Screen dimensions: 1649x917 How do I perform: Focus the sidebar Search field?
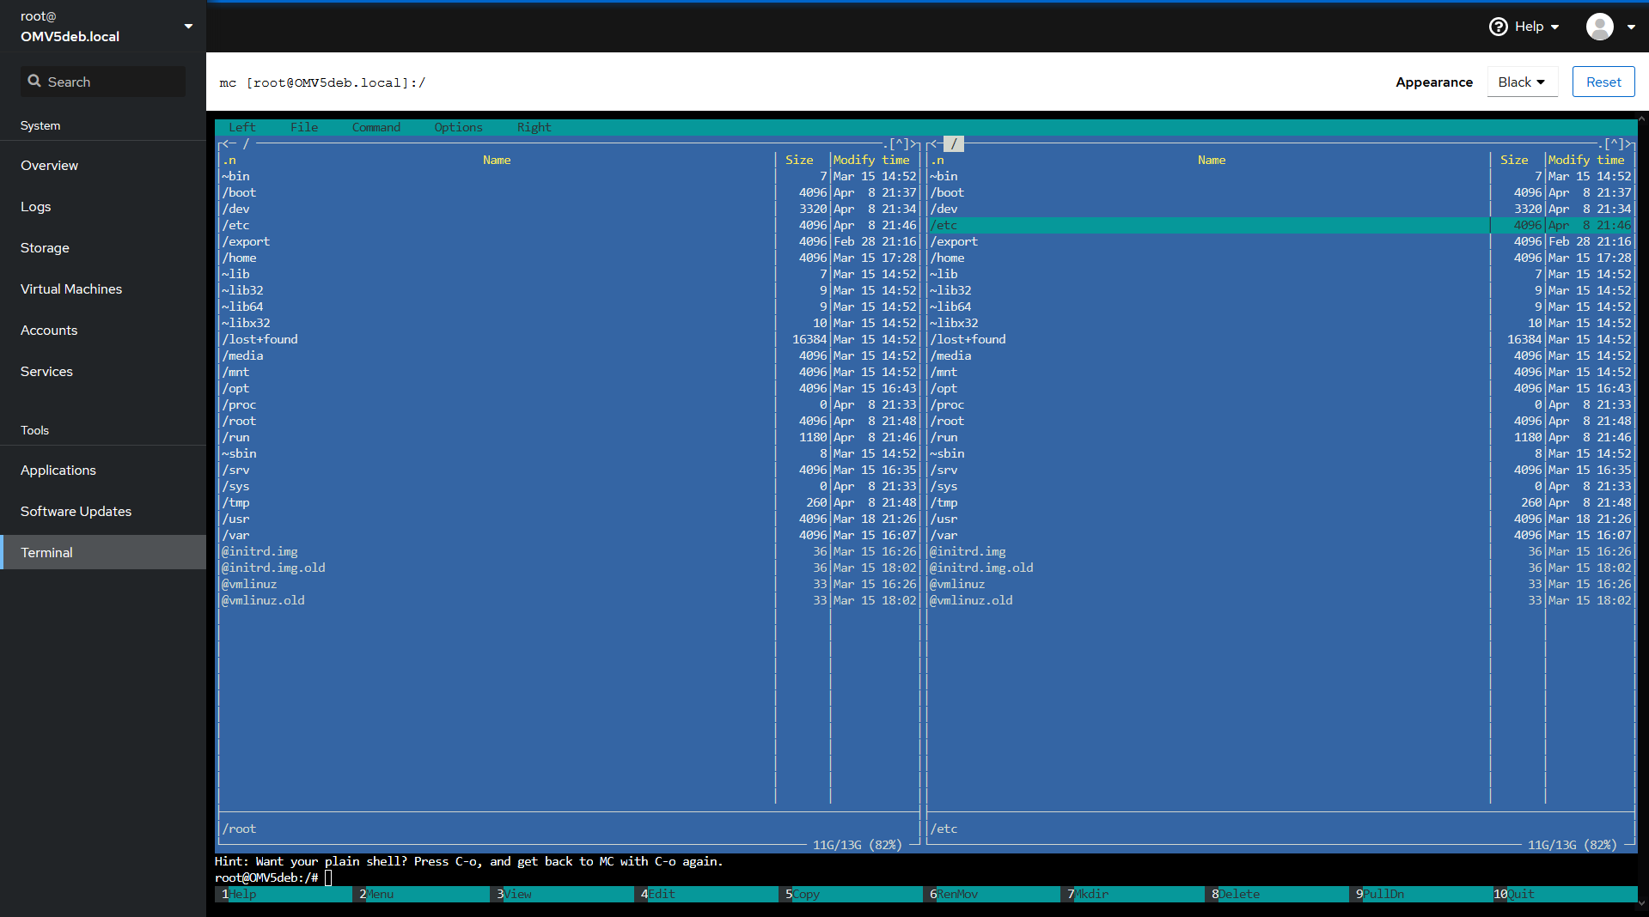pos(103,82)
